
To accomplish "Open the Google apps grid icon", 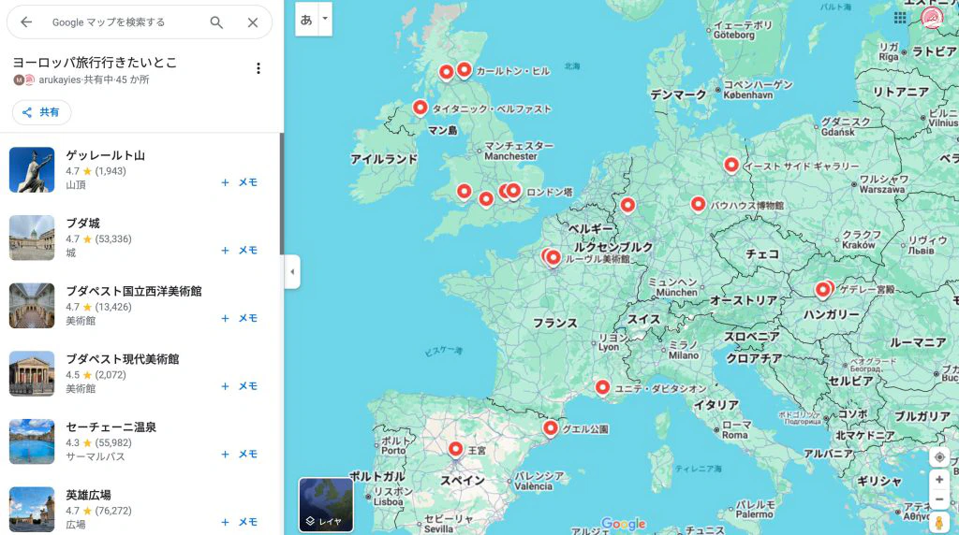I will (900, 18).
